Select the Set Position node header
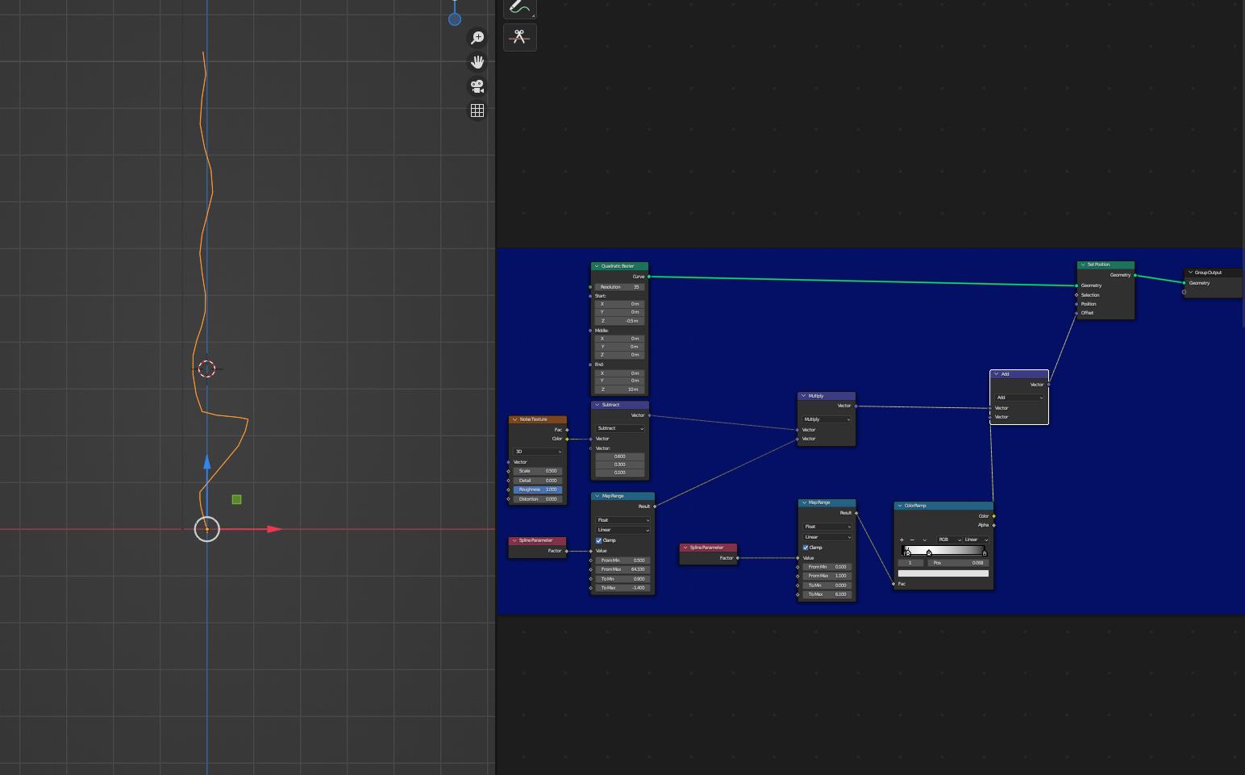 [x=1106, y=265]
